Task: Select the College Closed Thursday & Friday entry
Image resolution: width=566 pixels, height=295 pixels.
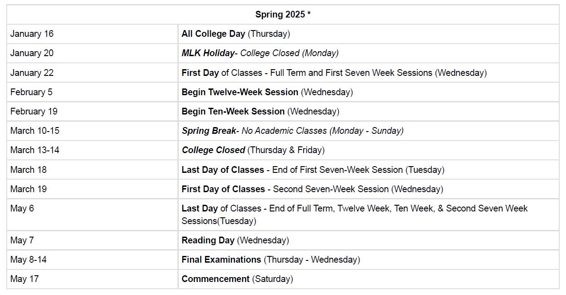Action: pyautogui.click(x=253, y=150)
